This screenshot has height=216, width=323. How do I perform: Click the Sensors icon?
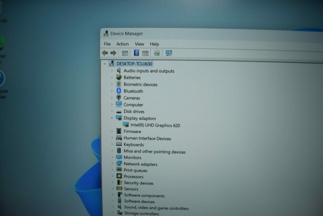[x=119, y=188]
